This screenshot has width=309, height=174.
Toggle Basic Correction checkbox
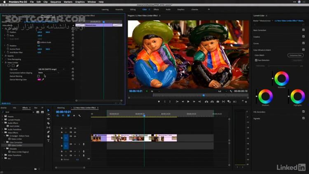303,30
